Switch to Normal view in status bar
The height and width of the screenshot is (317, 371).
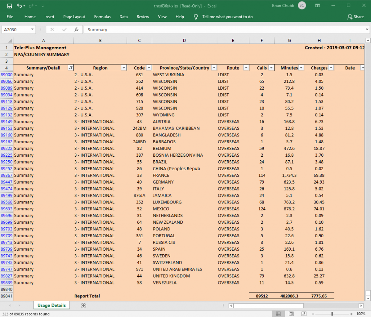click(x=278, y=314)
